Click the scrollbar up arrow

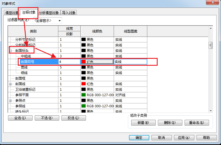[x=211, y=28]
